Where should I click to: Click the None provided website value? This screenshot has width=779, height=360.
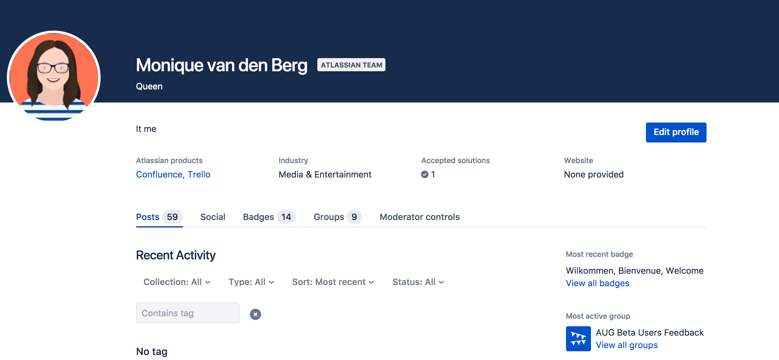tap(593, 174)
